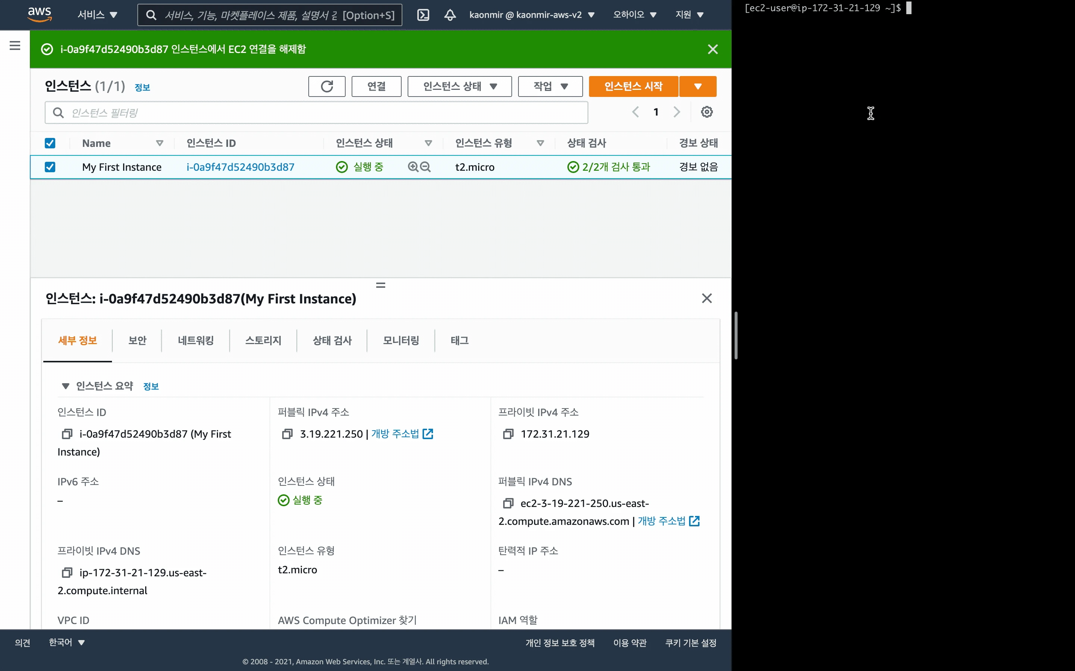This screenshot has width=1075, height=671.
Task: Open the 인스턴스 상태 dropdown button
Action: pos(459,86)
